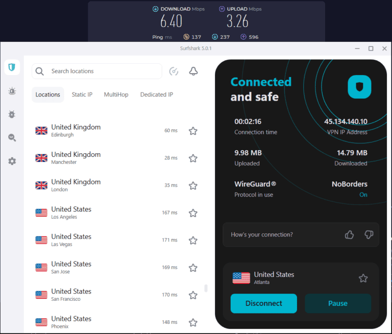Screen dimensions: 392x334
Task: Click the 28 ms Manchester latency
Action: click(171, 158)
